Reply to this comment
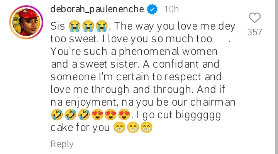This screenshot has height=154, width=278. [62, 144]
